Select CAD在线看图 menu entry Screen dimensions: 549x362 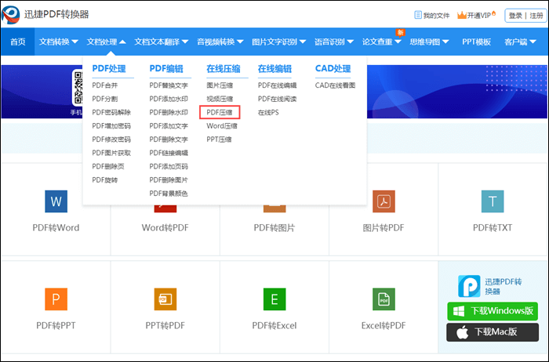point(335,85)
